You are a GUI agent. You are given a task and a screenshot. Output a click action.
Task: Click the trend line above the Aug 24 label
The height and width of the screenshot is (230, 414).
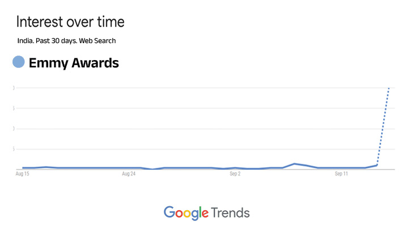129,168
